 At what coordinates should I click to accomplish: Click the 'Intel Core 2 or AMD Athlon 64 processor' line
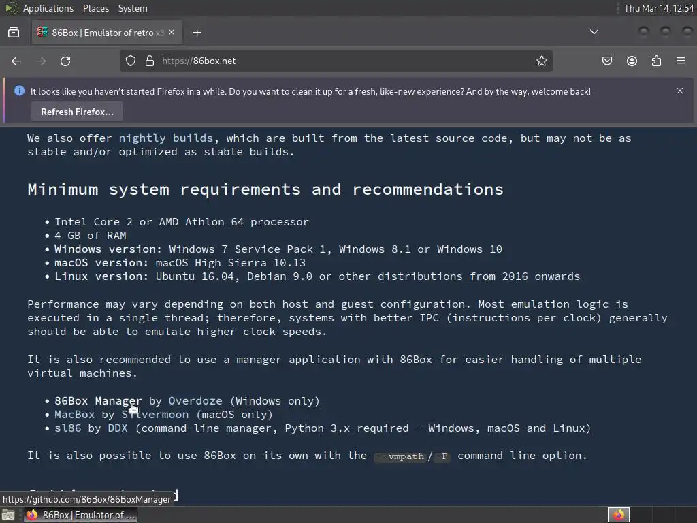(181, 221)
